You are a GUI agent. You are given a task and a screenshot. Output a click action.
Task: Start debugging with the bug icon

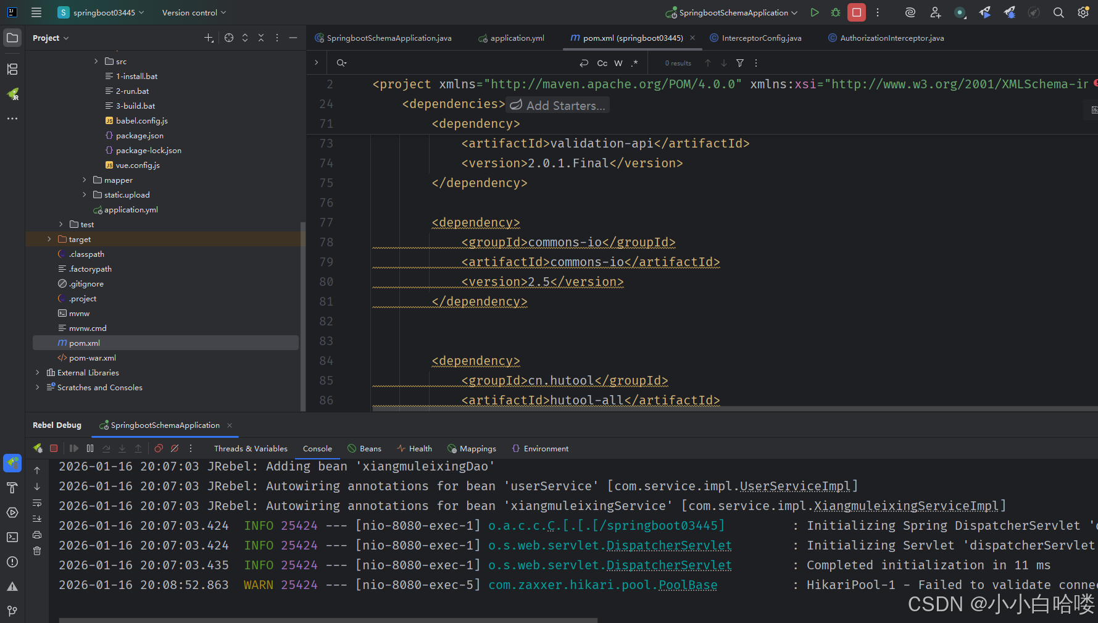(x=836, y=12)
